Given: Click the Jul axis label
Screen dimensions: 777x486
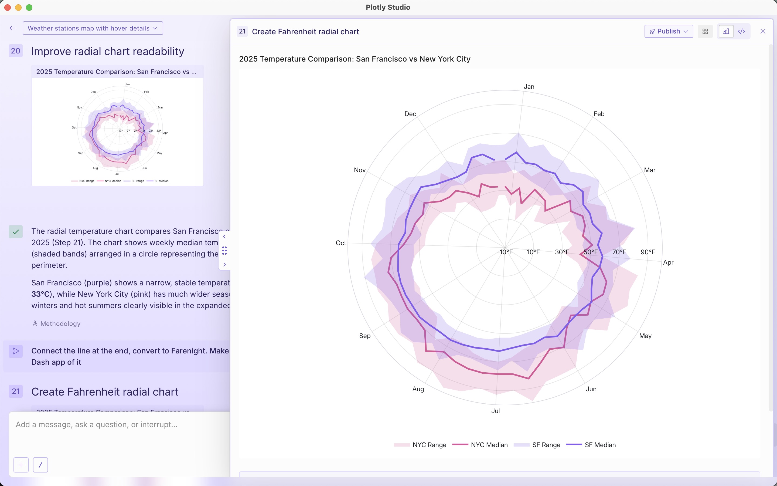Looking at the screenshot, I should (495, 411).
